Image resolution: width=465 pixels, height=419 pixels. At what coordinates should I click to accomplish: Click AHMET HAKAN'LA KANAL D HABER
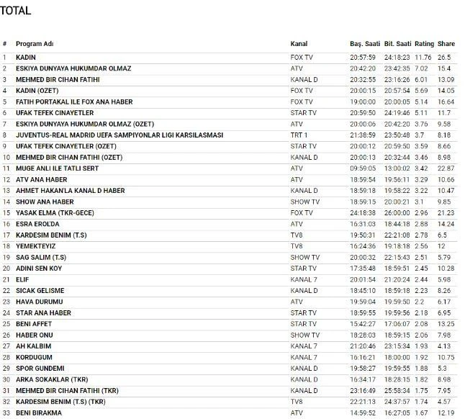[70, 191]
